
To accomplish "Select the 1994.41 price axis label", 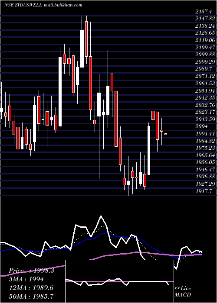I will [x=205, y=133].
